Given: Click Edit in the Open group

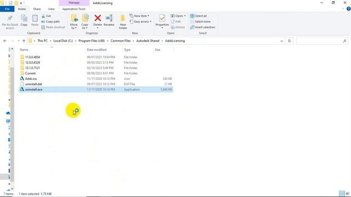Looking at the screenshot, I should pyautogui.click(x=176, y=22).
